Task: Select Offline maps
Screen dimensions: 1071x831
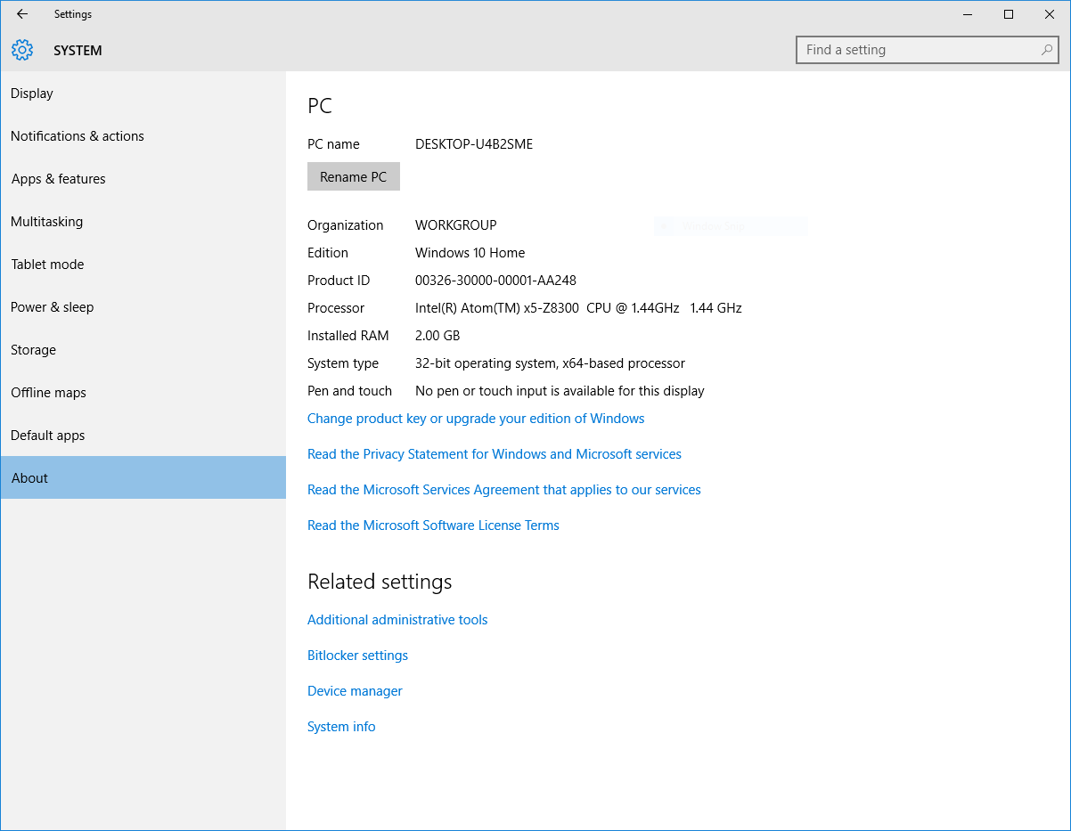Action: coord(143,393)
